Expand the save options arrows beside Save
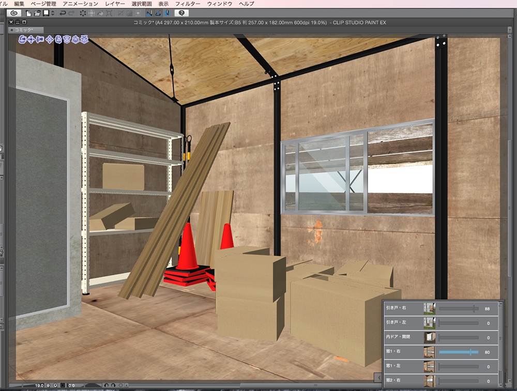The image size is (517, 391). click(x=52, y=13)
